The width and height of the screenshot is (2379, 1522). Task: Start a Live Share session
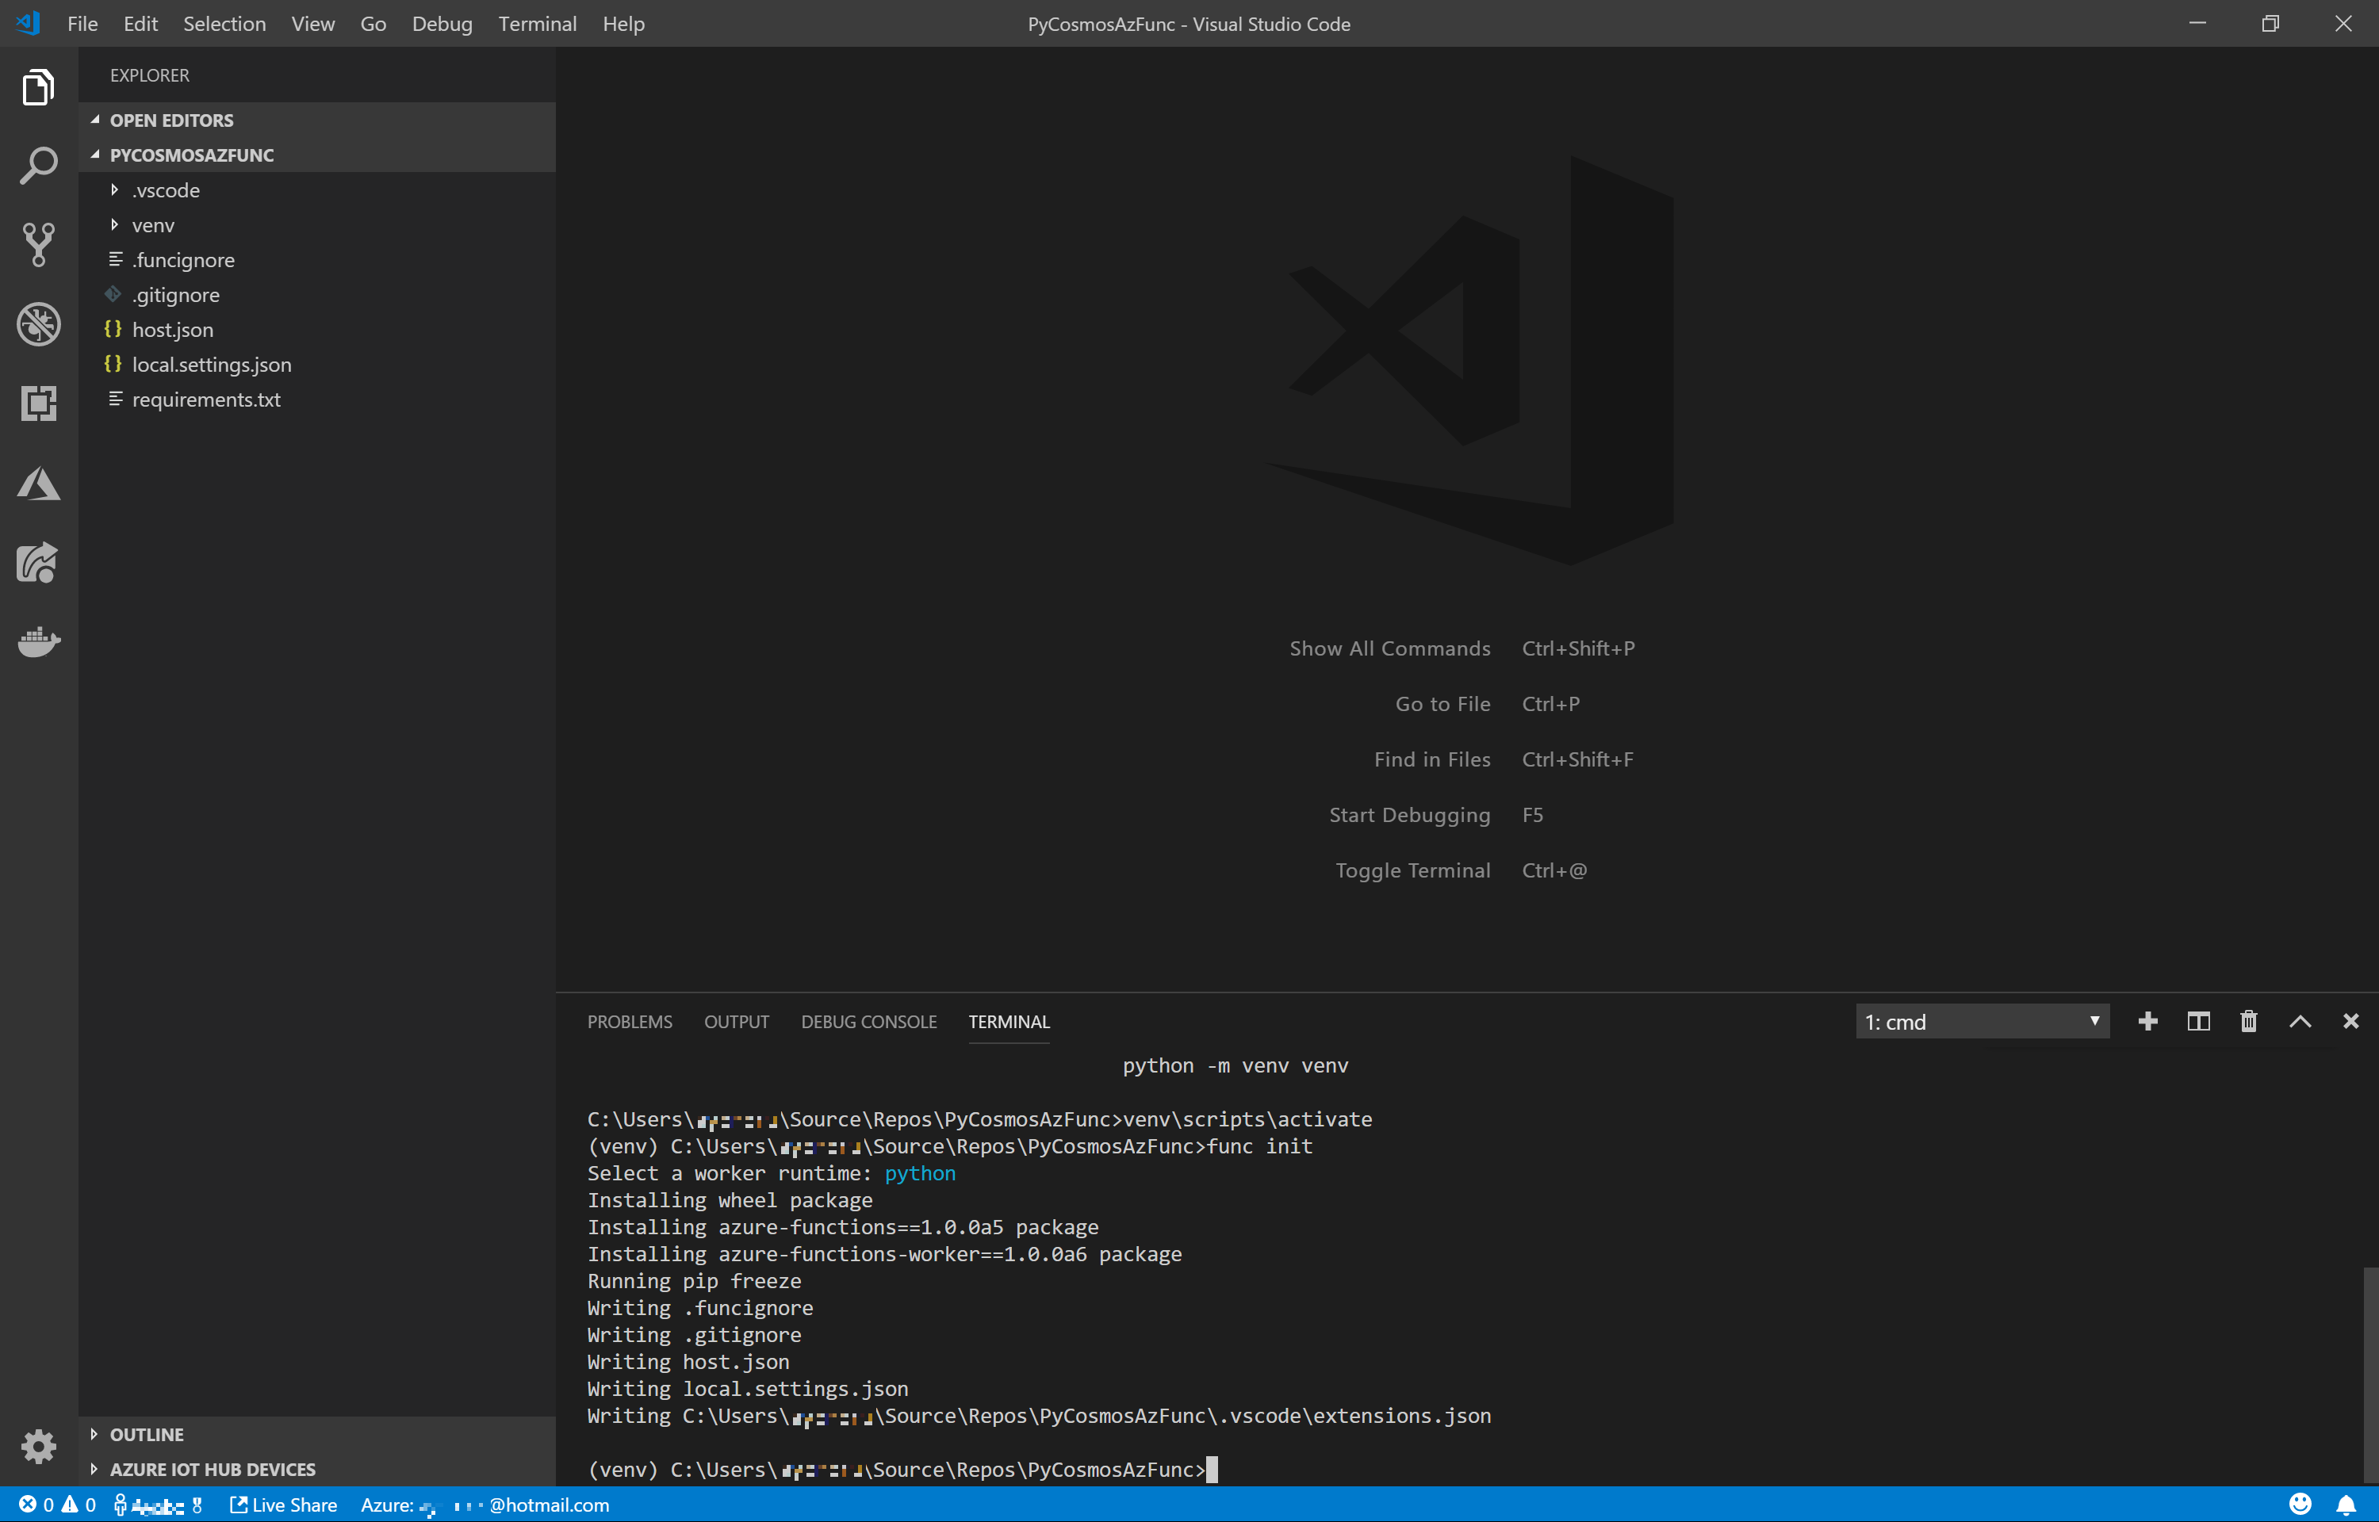pyautogui.click(x=284, y=1505)
